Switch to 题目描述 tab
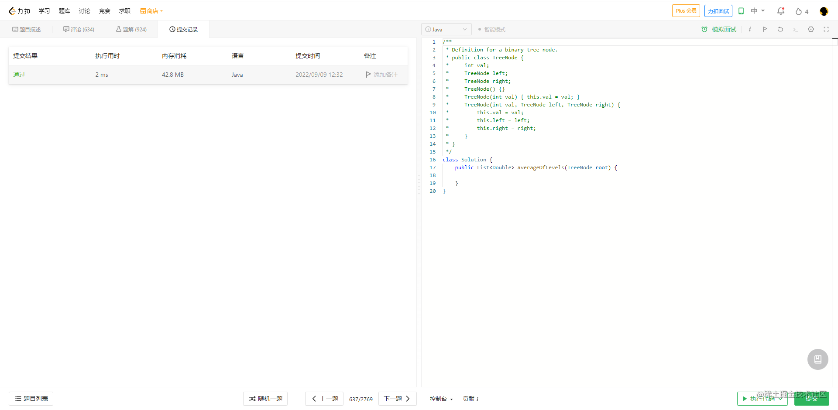This screenshot has width=838, height=410. click(26, 29)
